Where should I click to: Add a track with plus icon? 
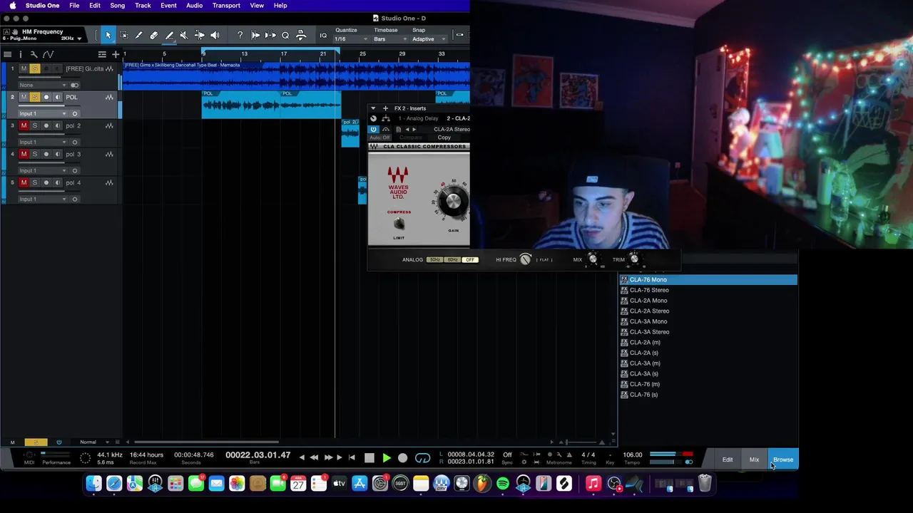[116, 54]
